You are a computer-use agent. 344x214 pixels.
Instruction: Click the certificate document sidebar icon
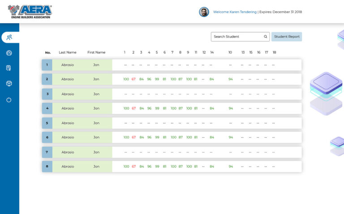[9, 68]
